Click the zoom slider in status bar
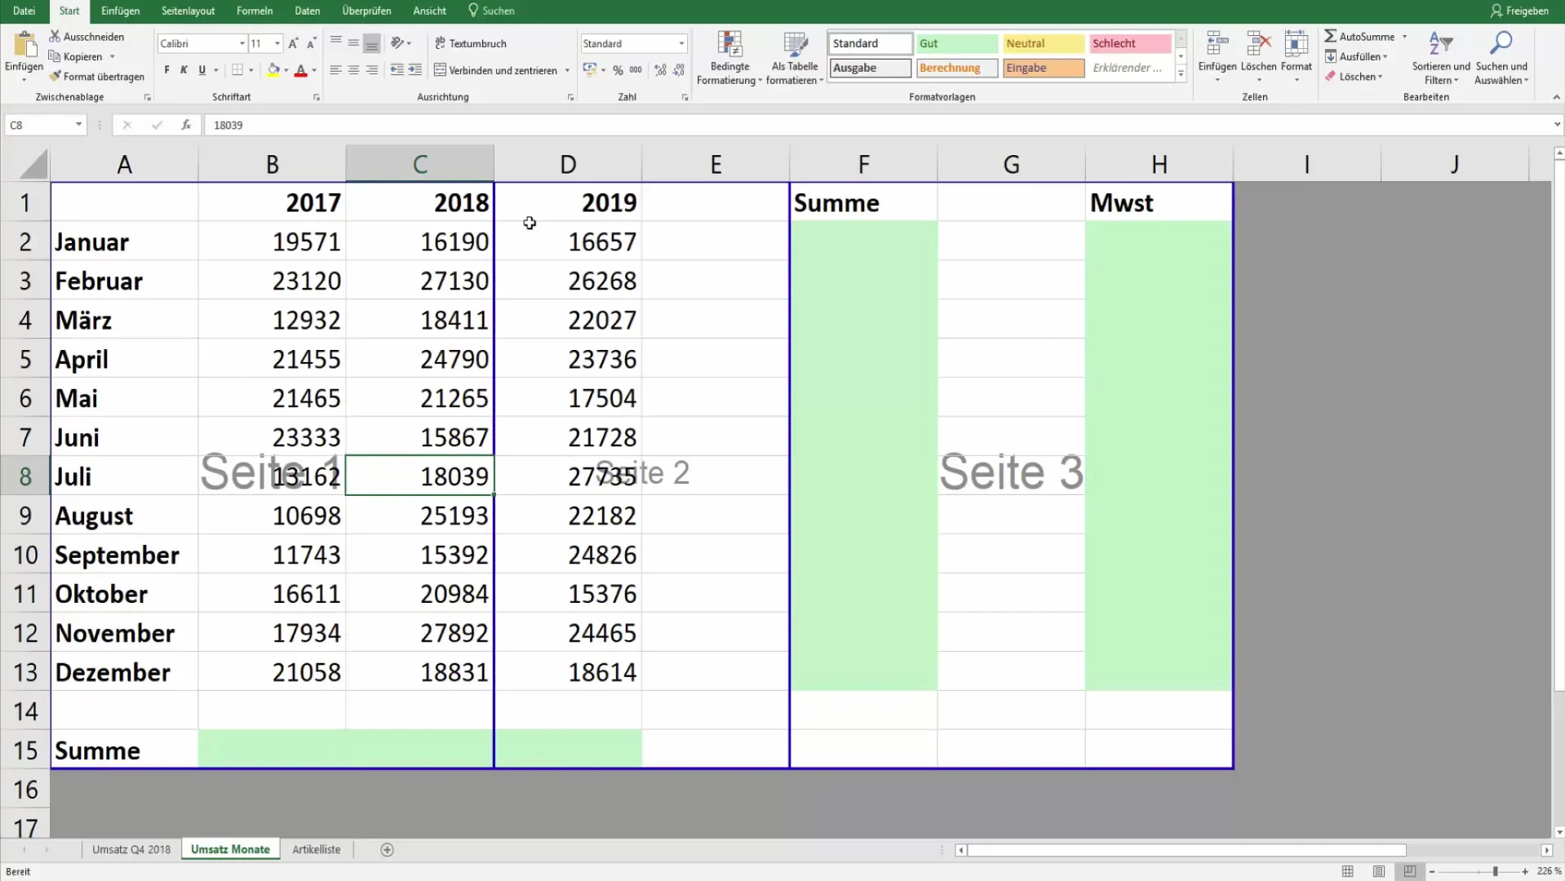Image resolution: width=1565 pixels, height=881 pixels. [x=1478, y=871]
